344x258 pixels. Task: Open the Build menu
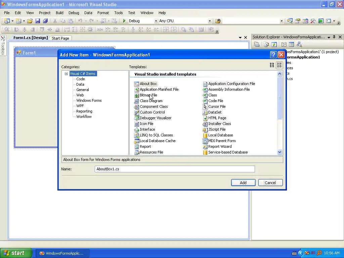pyautogui.click(x=59, y=13)
